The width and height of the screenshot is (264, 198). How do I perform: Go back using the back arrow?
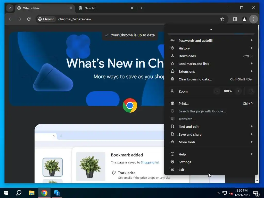tap(10, 19)
